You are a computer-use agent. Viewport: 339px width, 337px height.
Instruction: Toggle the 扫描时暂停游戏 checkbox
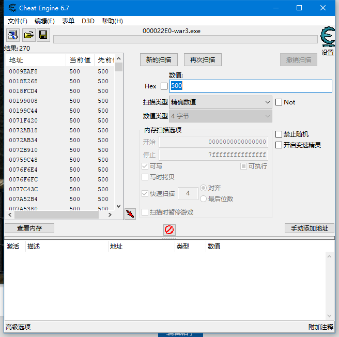pyautogui.click(x=145, y=212)
